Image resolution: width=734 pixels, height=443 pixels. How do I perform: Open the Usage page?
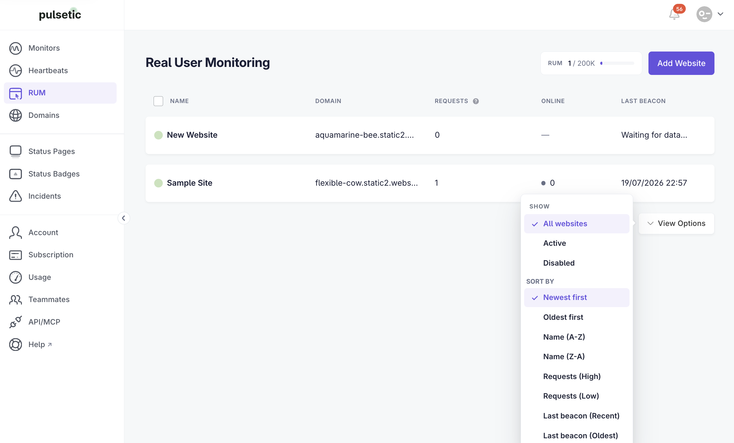pyautogui.click(x=40, y=277)
